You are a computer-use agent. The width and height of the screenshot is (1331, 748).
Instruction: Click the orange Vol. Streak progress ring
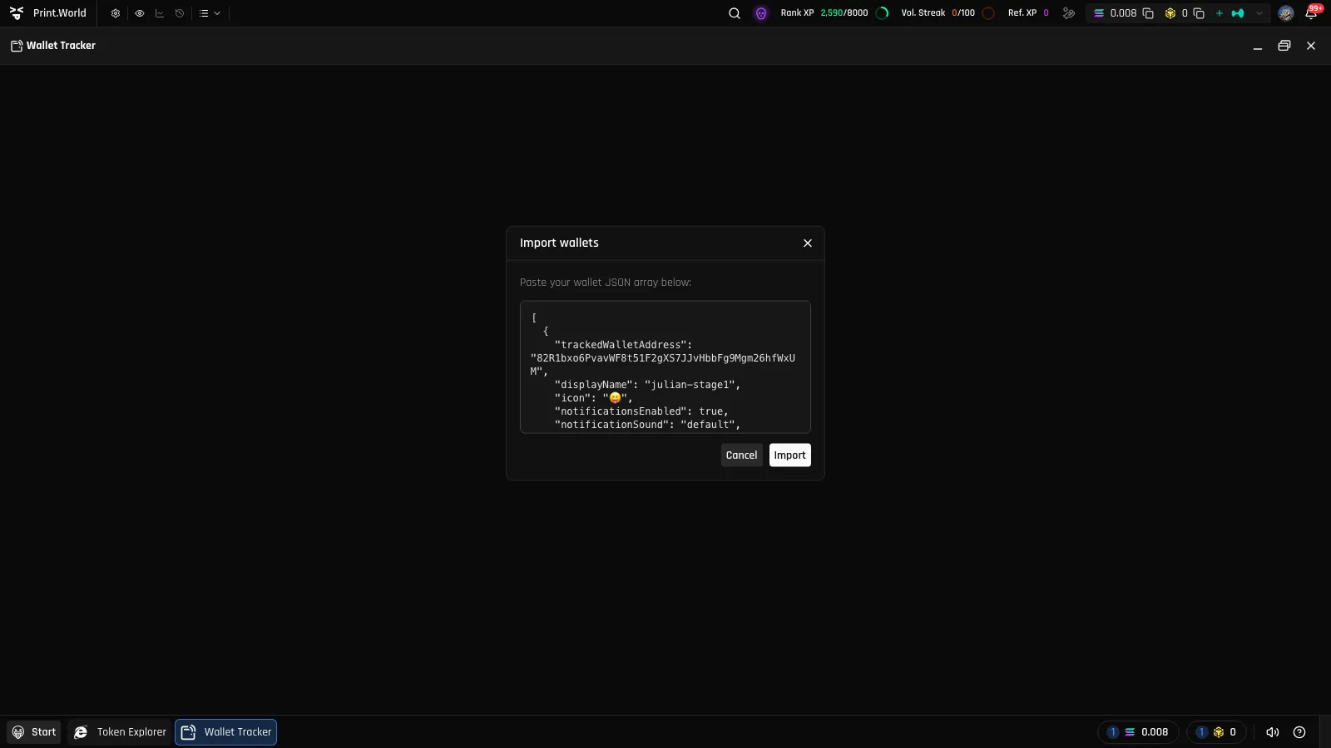tap(988, 13)
